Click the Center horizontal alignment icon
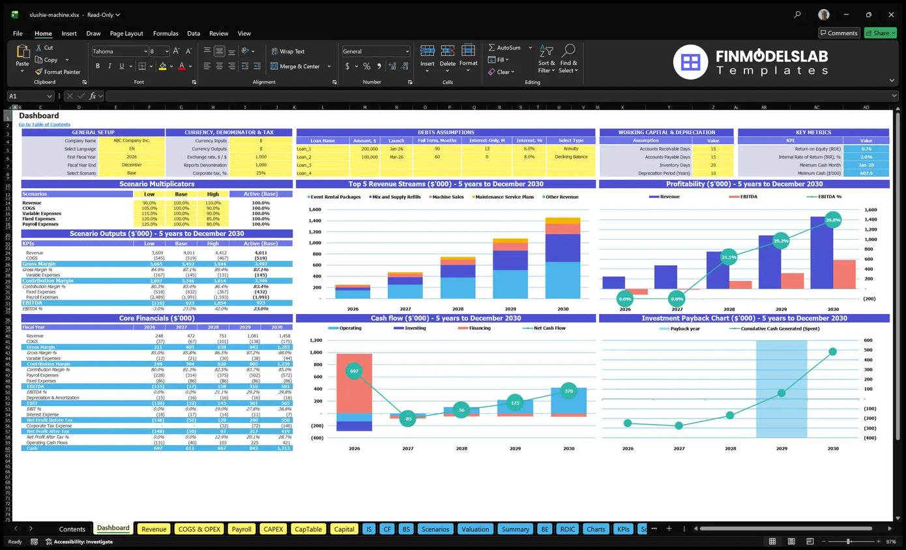This screenshot has height=550, width=906. click(x=220, y=66)
